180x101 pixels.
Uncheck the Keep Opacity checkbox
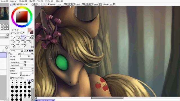click(x=21, y=75)
